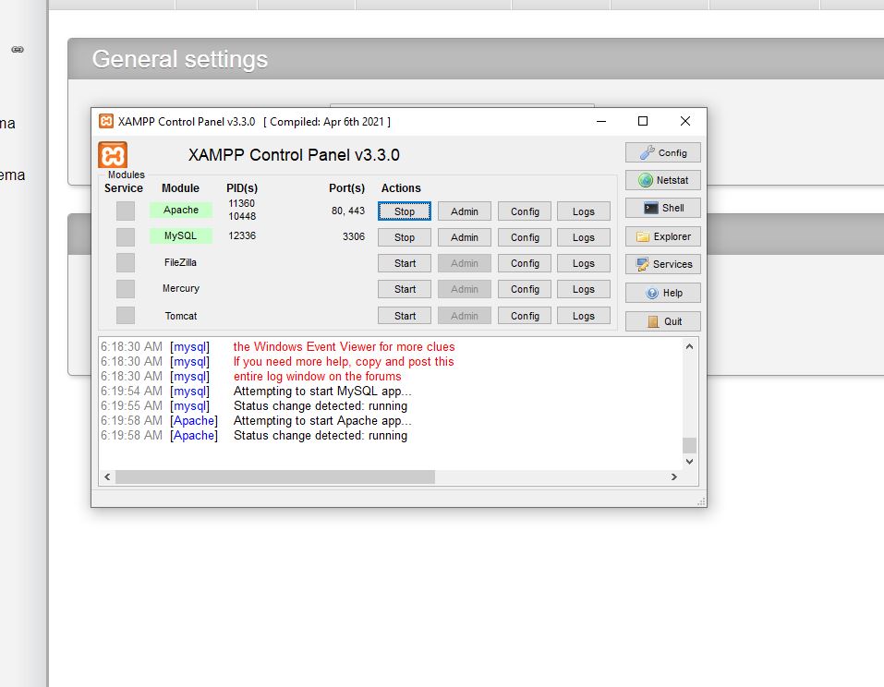Toggle the Tomcat service checkbox
Viewport: 884px width, 687px height.
(x=126, y=316)
